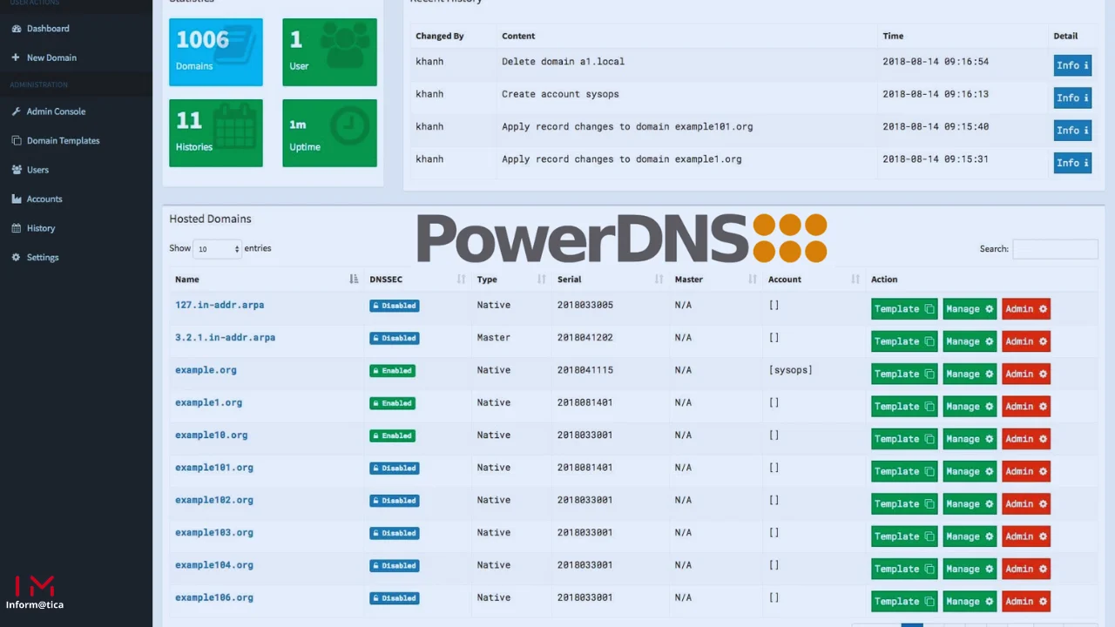Open domain 3.2.1.in-addr.arpa
The height and width of the screenshot is (627, 1115).
[225, 338]
